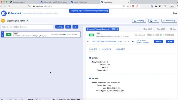Open the filter guide book icon button
Screen dimensions: 178x100
click(x=68, y=27)
